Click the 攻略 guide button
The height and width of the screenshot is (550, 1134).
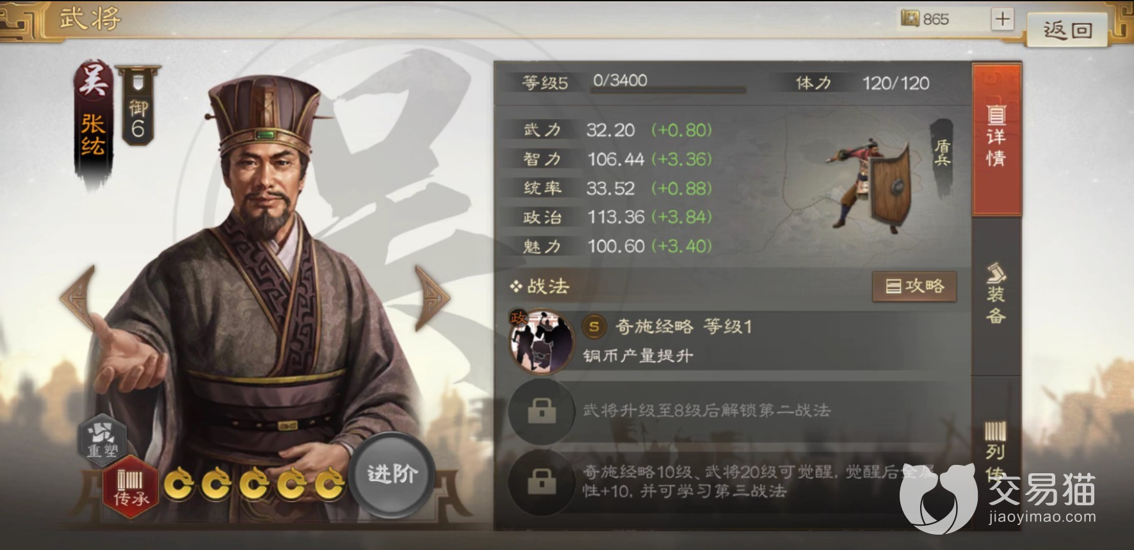point(914,287)
